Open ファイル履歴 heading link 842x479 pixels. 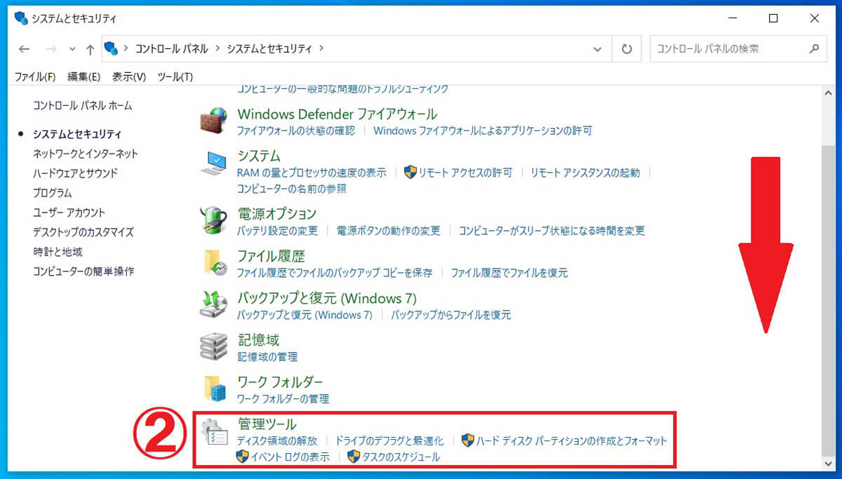271,255
